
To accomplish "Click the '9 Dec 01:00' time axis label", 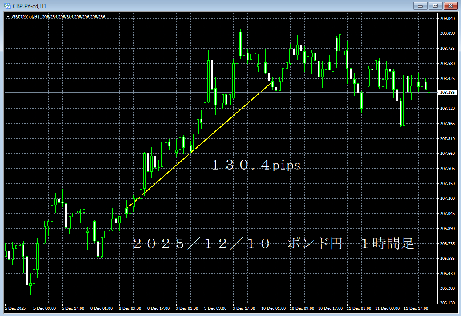I will tap(187, 308).
